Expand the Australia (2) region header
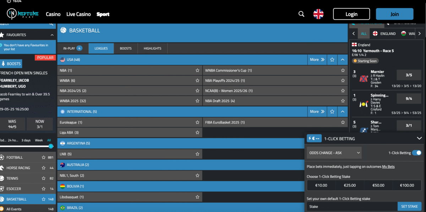This screenshot has width=426, height=212. click(181, 165)
